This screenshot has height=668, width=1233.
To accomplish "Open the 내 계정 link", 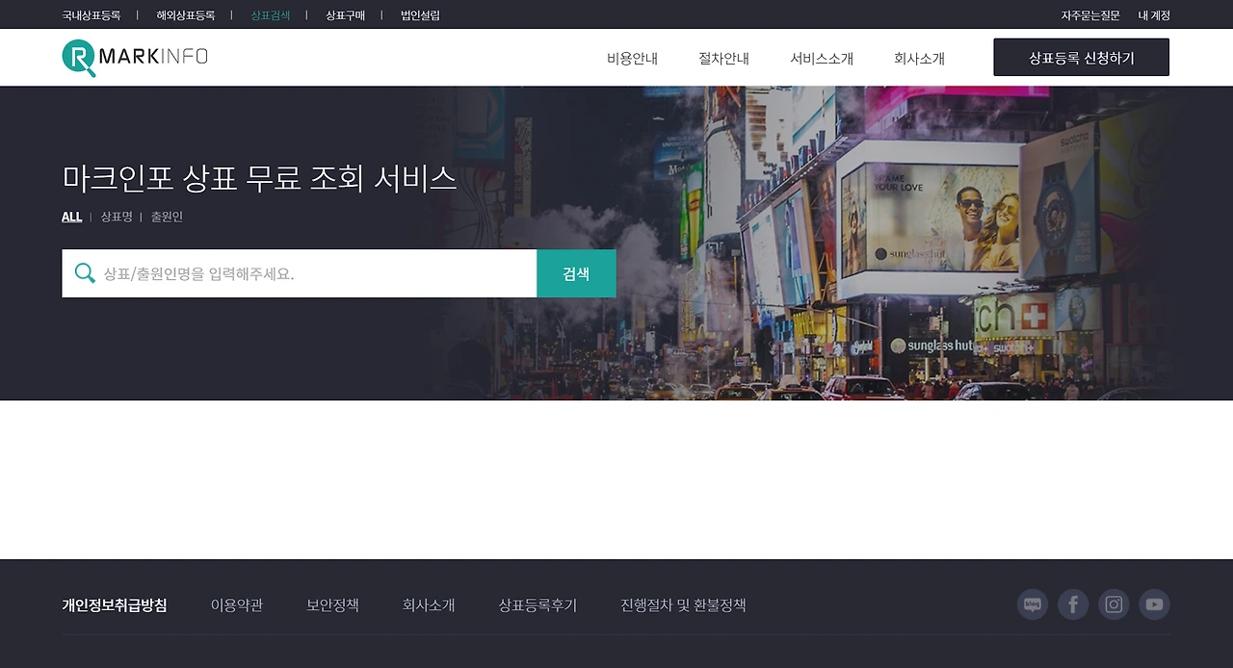I will coord(1153,14).
